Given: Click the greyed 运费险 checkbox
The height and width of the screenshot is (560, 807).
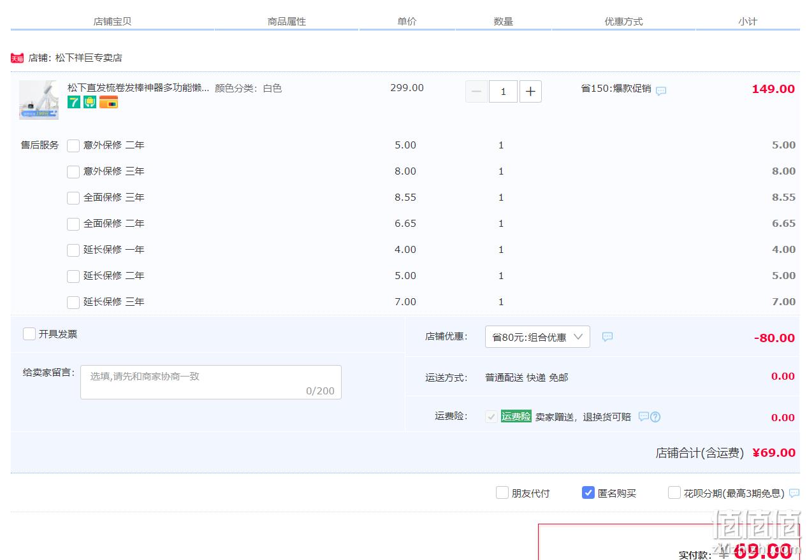Looking at the screenshot, I should point(491,417).
